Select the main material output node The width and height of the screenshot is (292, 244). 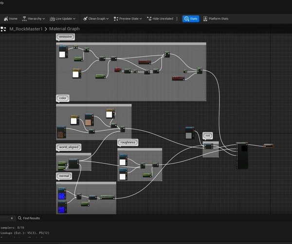[x=242, y=156]
